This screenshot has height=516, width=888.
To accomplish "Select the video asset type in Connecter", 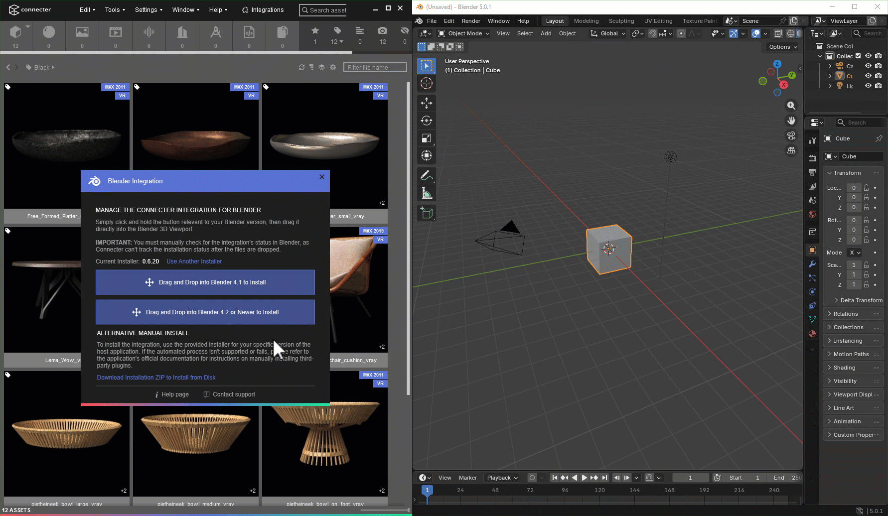I will (x=116, y=32).
